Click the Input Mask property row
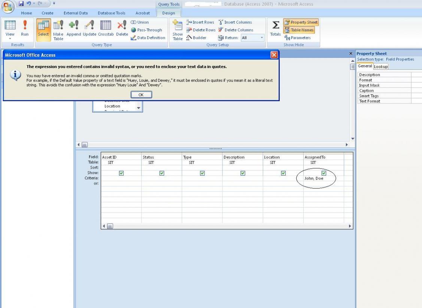Viewport: 422px width, 308px height. point(389,85)
